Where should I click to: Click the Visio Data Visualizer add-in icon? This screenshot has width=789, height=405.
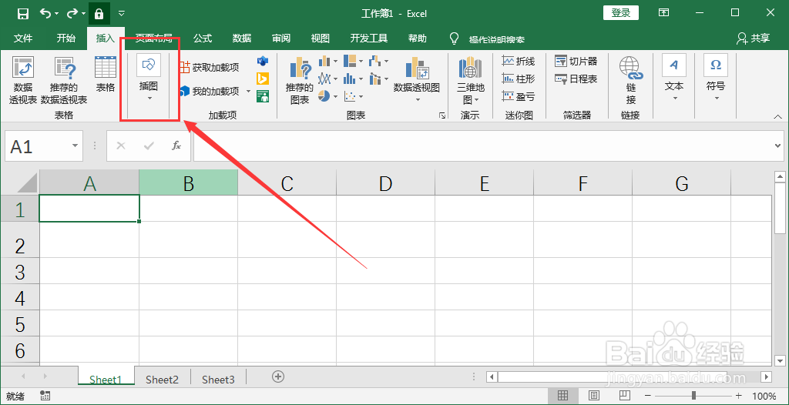[x=263, y=62]
